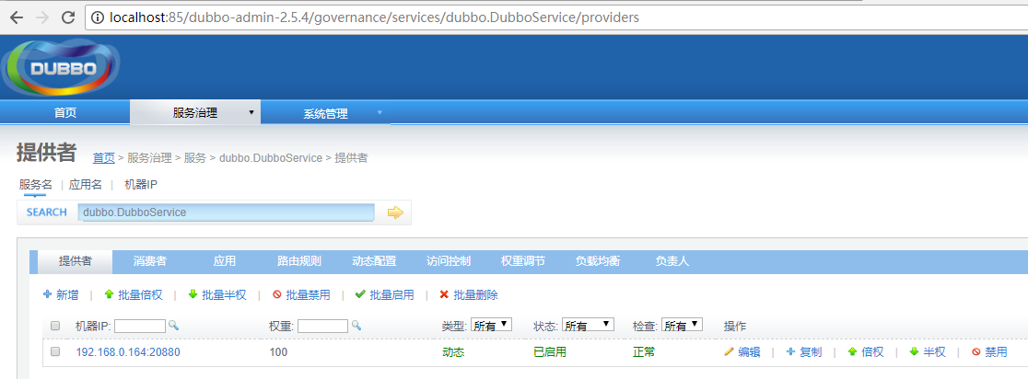Switch to the 访问控制 tab
1028x379 pixels.
449,261
